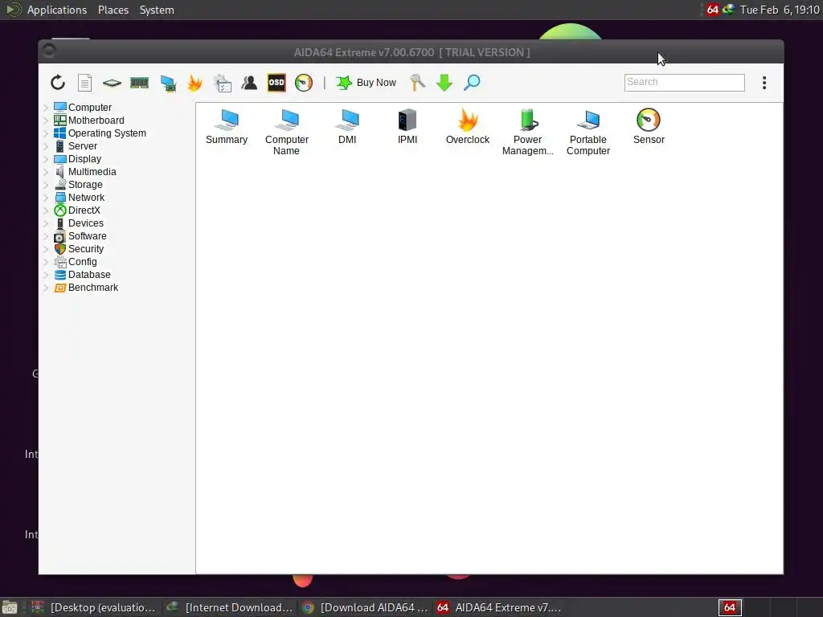823x617 pixels.
Task: Open the Applications menu in top panel
Action: [x=57, y=10]
